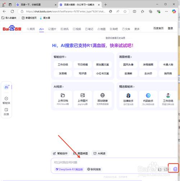Screen dimensions: 180x181
Task: Click the Ai icon in left sidebar
Action: pyautogui.click(x=6, y=87)
